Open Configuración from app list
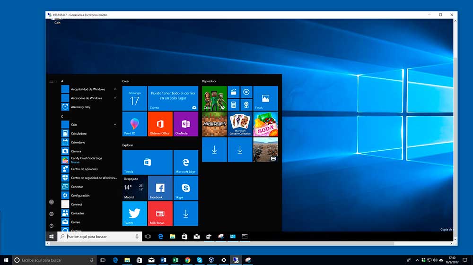Image resolution: width=473 pixels, height=265 pixels. (89, 195)
